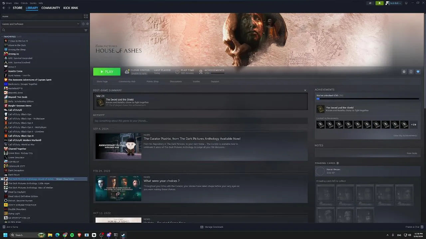
Task: Collapse the FAVORITES category
Action: [x=2, y=37]
